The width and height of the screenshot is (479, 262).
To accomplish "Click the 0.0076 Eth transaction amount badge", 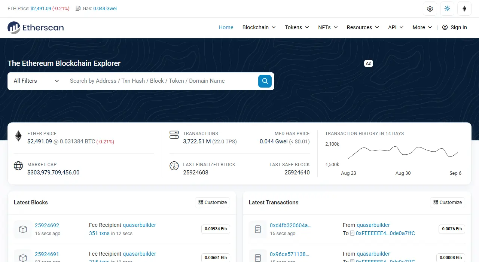I will tap(452, 229).
